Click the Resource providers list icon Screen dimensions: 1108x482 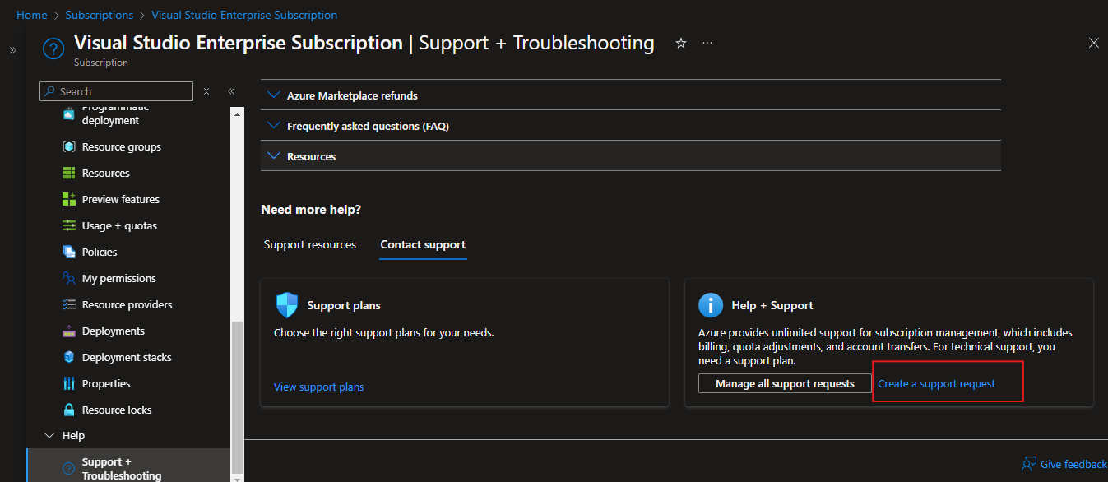(x=69, y=304)
